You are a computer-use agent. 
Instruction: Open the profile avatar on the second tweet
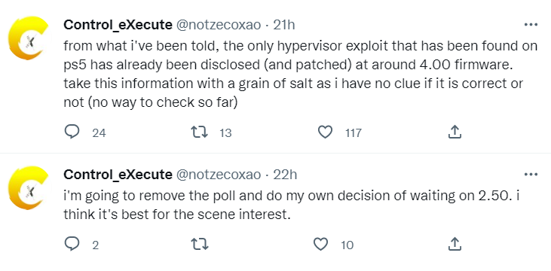(x=29, y=187)
